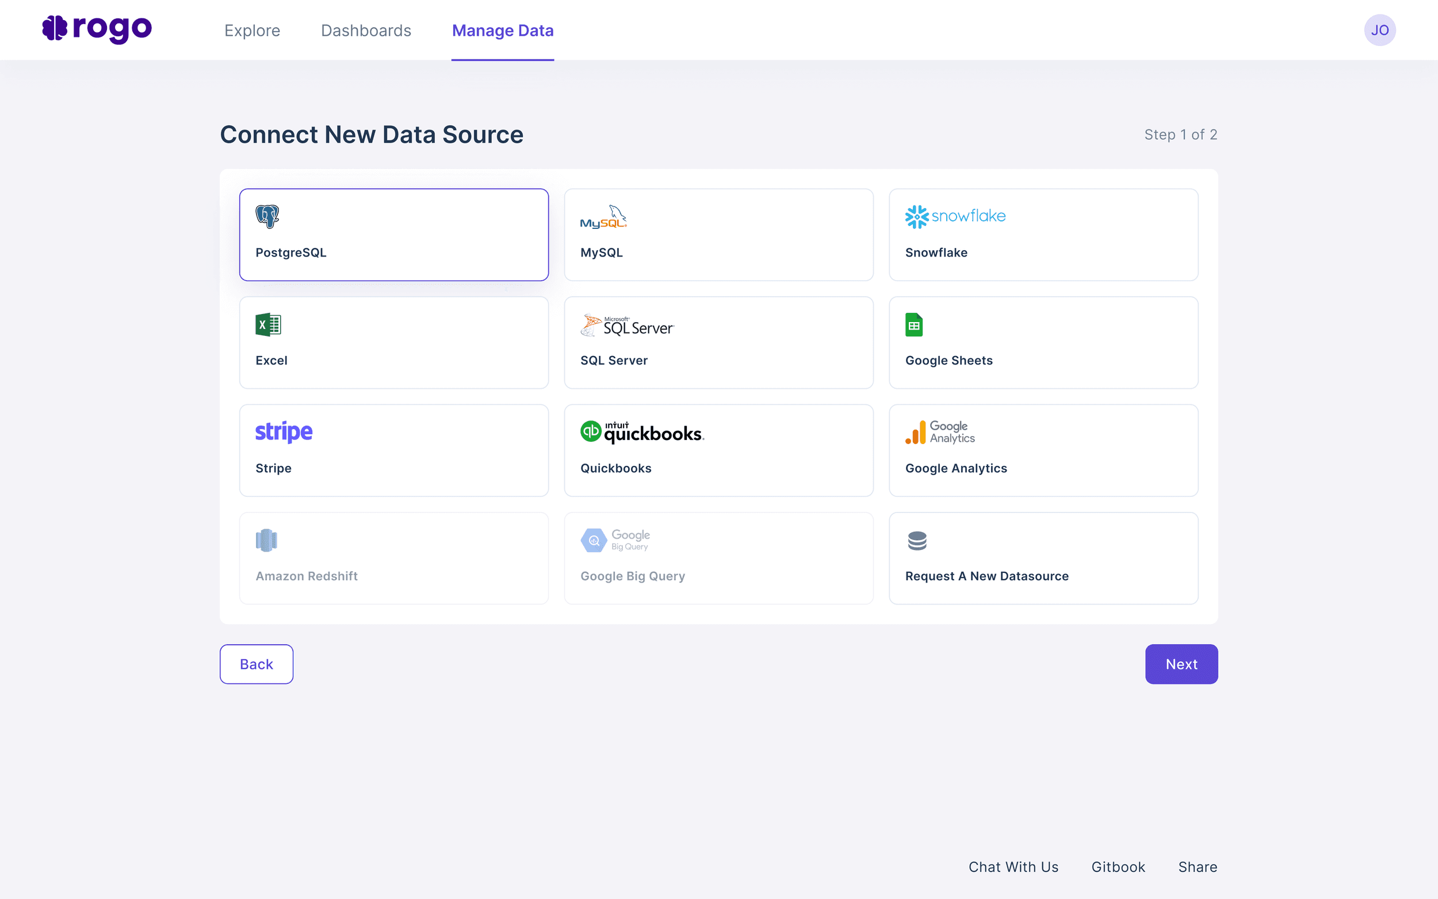
Task: Select the Google Analytics bar icon
Action: click(x=916, y=433)
